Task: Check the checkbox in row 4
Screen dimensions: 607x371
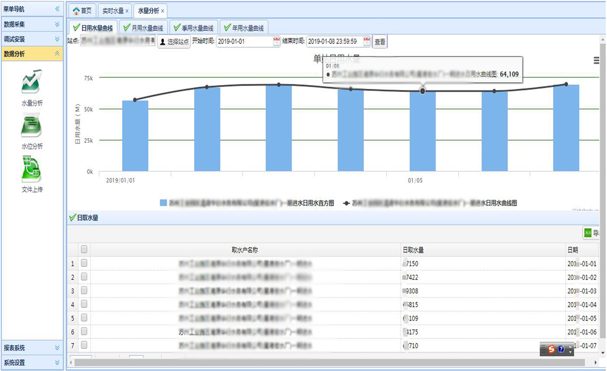Action: pyautogui.click(x=84, y=304)
